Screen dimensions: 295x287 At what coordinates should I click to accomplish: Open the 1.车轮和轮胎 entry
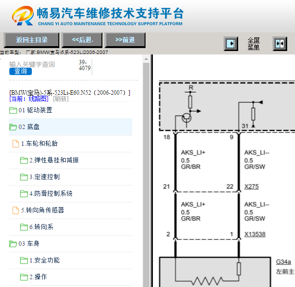pyautogui.click(x=39, y=143)
